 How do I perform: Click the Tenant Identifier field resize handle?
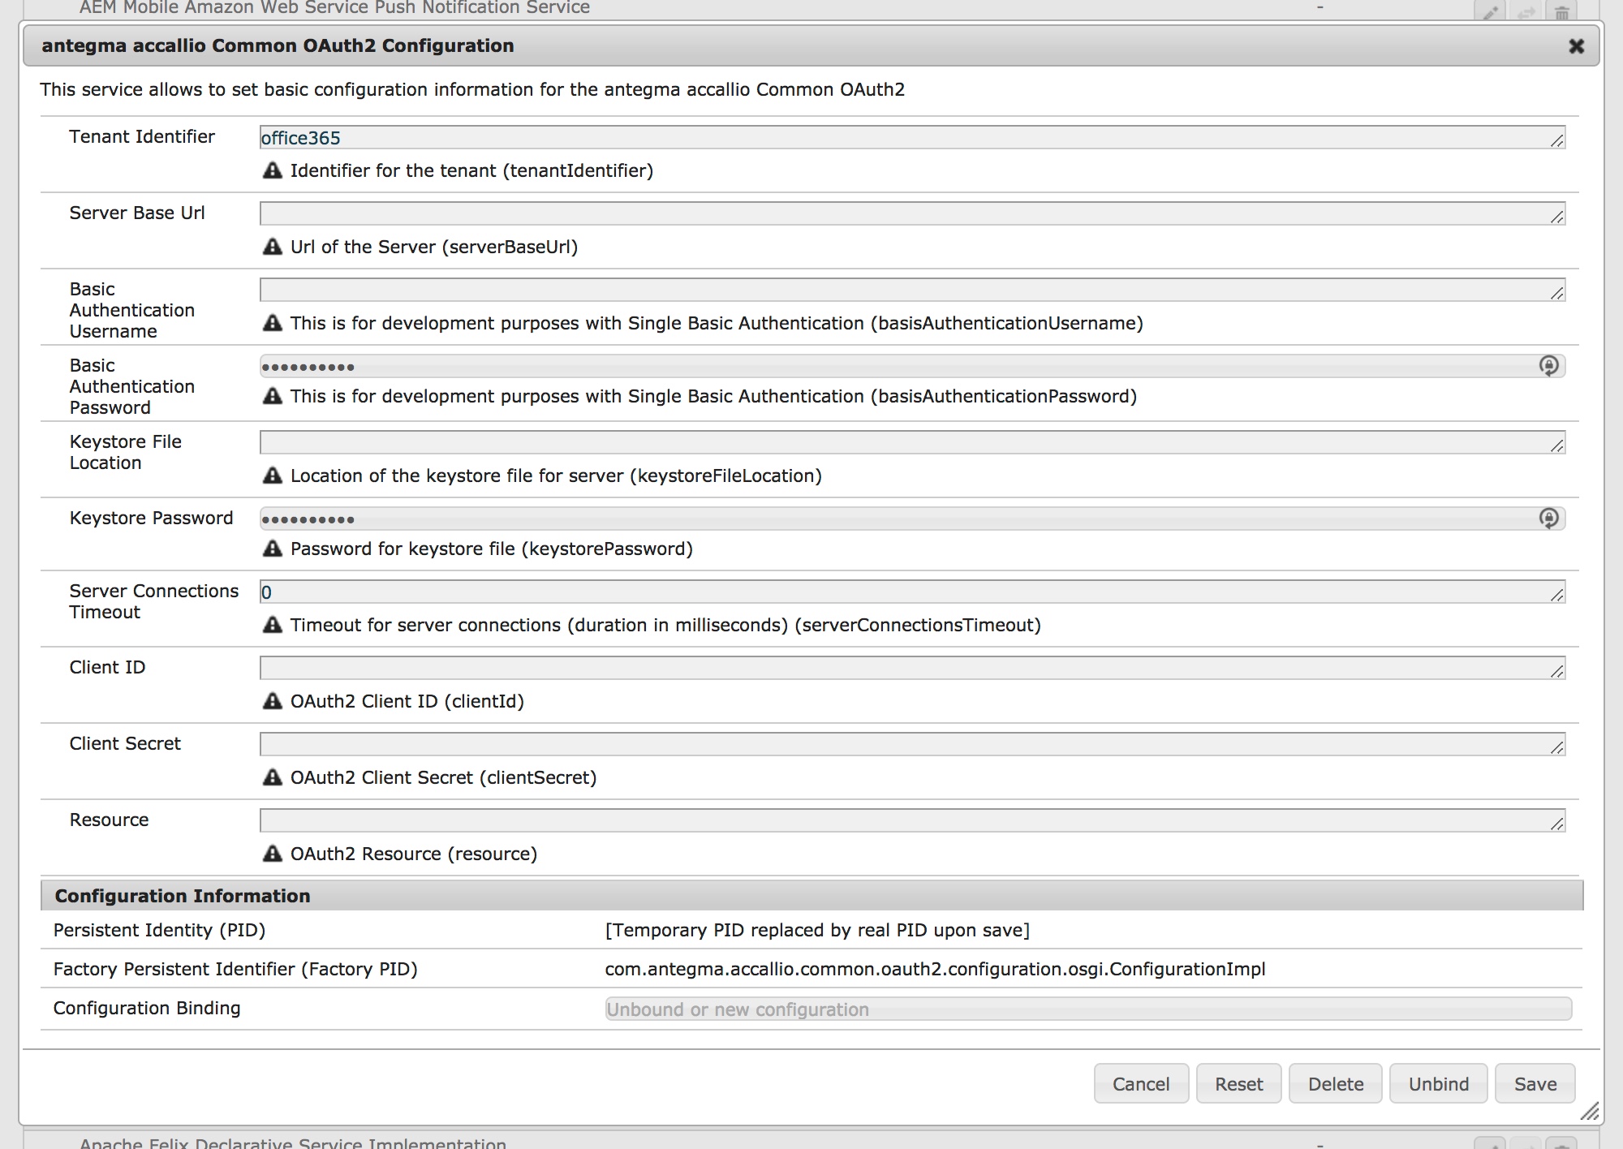tap(1556, 140)
